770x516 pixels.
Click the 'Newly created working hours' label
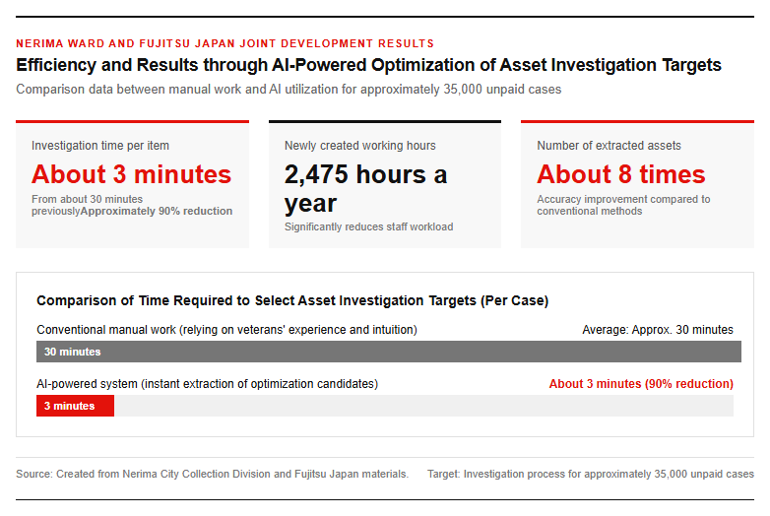(x=360, y=146)
